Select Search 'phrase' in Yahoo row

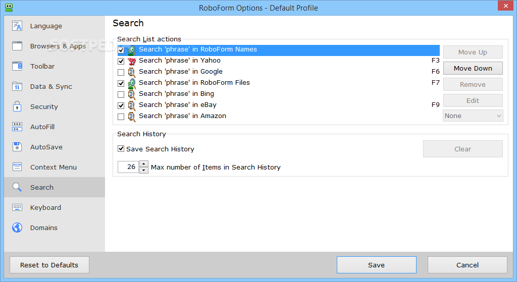(x=279, y=61)
